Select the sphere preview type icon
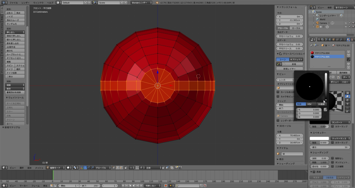Screen dimensions: 355x188 point(348,96)
